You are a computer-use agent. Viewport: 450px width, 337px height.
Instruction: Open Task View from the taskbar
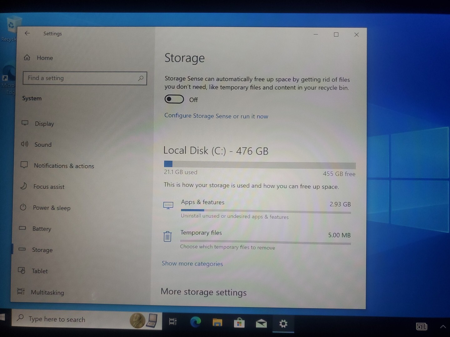(x=173, y=321)
